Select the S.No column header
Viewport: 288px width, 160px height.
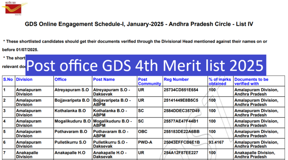coord(7,79)
